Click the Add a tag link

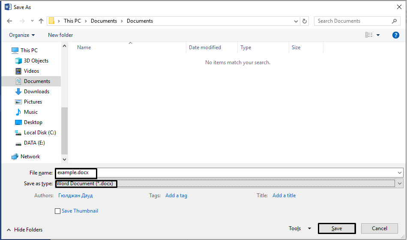pos(176,196)
